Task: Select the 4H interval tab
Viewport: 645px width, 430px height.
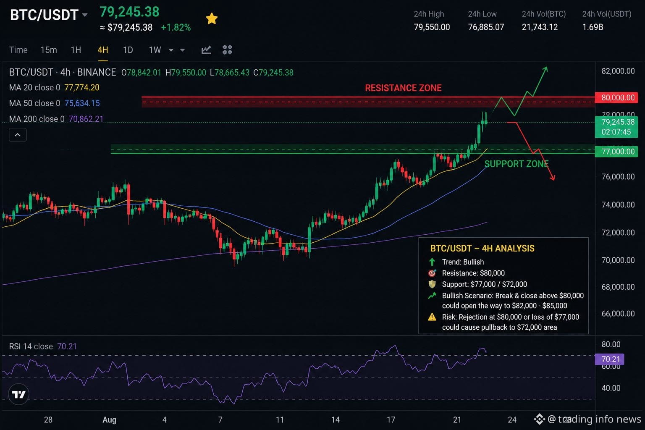Action: 103,50
